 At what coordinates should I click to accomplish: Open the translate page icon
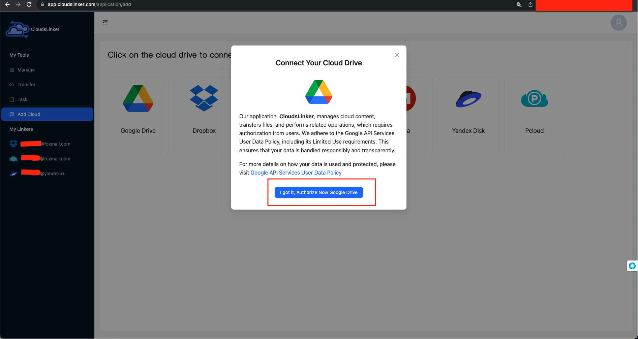click(x=520, y=4)
